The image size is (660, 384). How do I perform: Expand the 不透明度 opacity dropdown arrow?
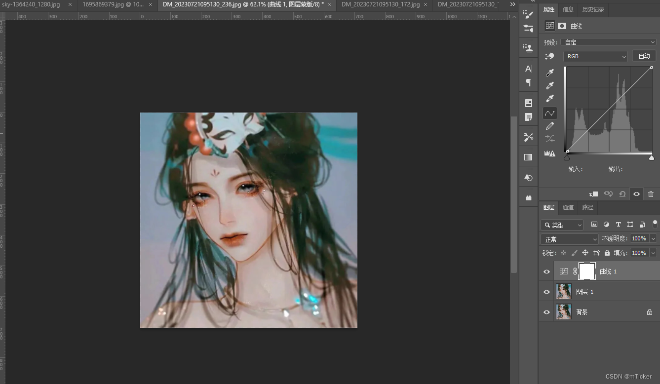653,238
